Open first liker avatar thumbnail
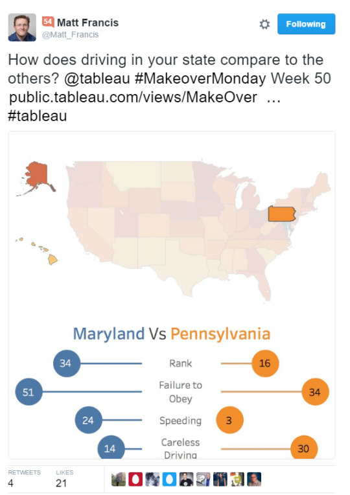The height and width of the screenshot is (495, 350). click(119, 479)
